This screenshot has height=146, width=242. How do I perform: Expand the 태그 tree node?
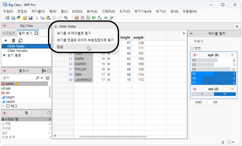[x=3, y=106]
